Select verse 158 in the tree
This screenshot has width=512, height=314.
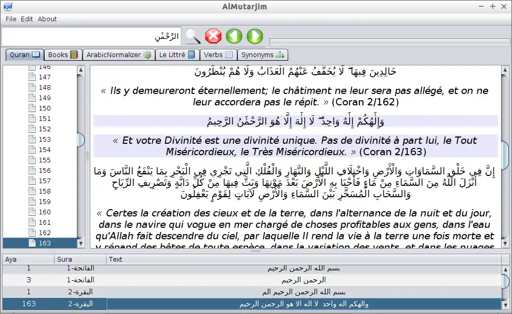point(39,192)
